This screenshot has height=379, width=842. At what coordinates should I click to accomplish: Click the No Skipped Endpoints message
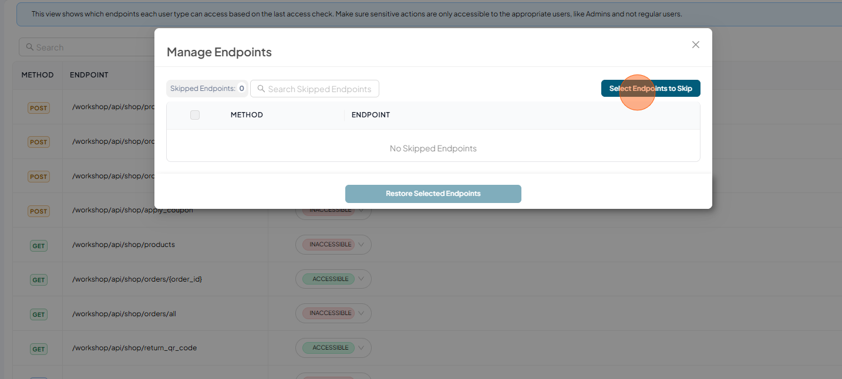click(x=433, y=148)
